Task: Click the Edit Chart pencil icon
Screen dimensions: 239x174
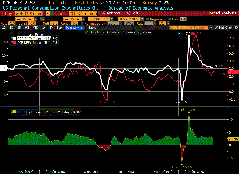Action: (x=216, y=27)
